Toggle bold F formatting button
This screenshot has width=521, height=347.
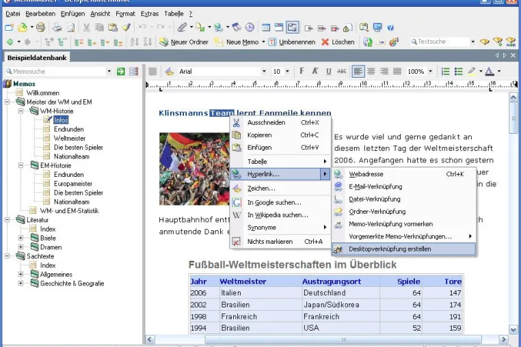click(x=302, y=71)
